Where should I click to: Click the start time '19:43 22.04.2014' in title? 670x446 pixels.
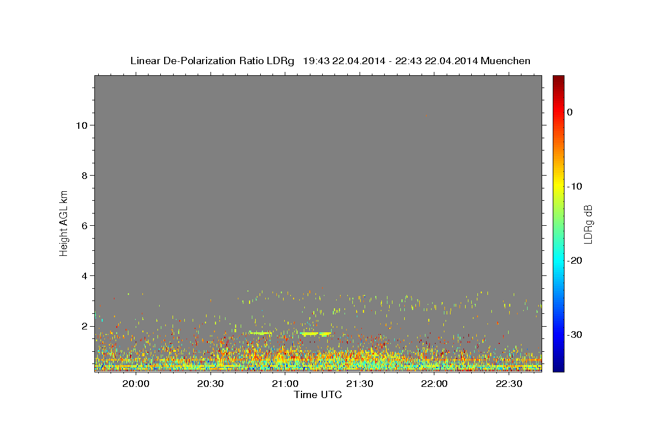pyautogui.click(x=344, y=61)
